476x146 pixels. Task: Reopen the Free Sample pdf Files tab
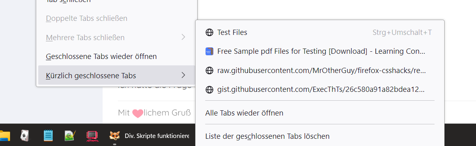click(320, 51)
